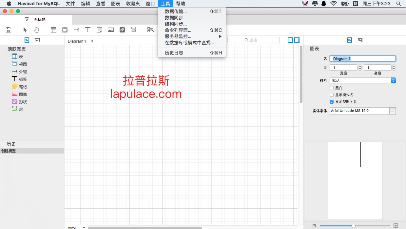Open the Diagram 1 selector dropdown
406x229 pixels.
pyautogui.click(x=81, y=41)
